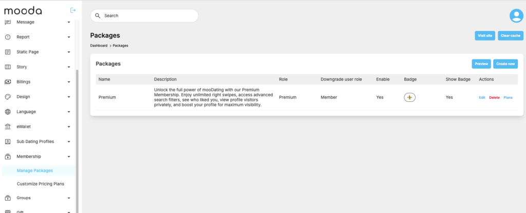The width and height of the screenshot is (526, 213).
Task: Click the Report sidebar icon
Action: 8,37
